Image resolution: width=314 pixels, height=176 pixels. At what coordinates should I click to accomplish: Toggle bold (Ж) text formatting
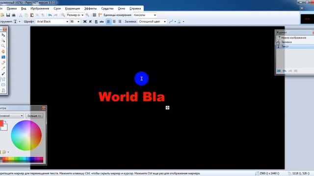pos(85,22)
